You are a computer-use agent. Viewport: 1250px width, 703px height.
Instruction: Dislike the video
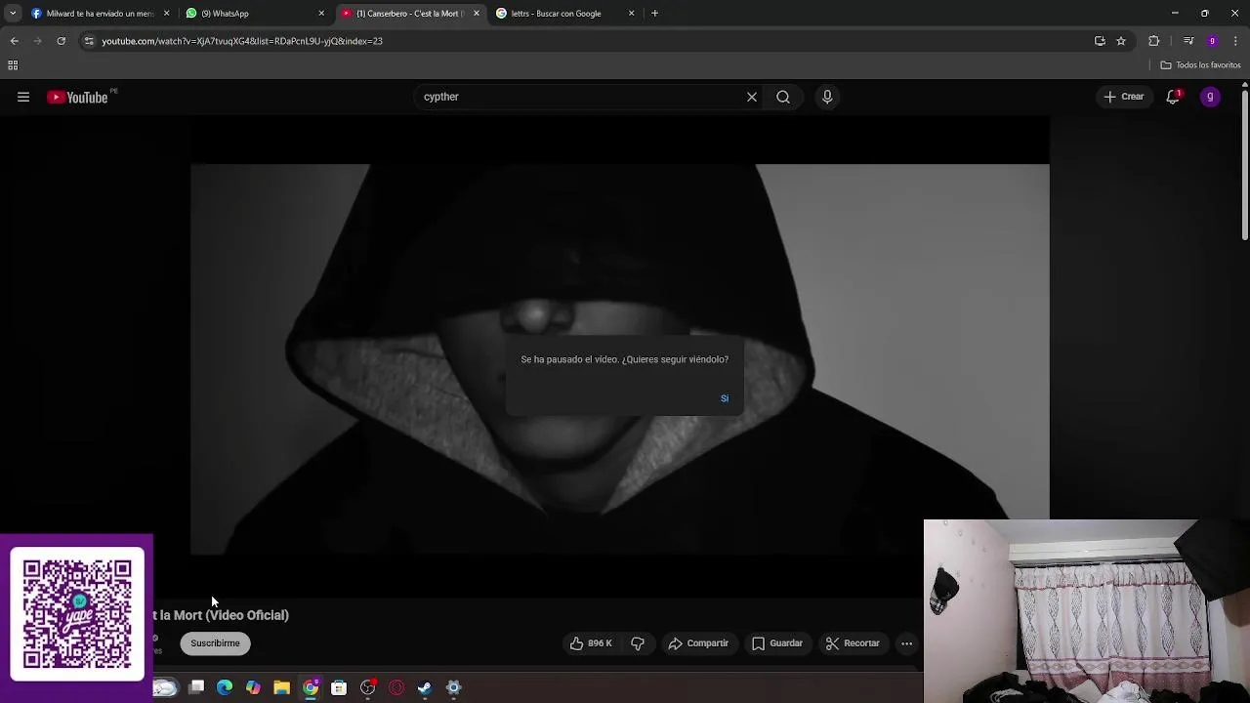638,643
